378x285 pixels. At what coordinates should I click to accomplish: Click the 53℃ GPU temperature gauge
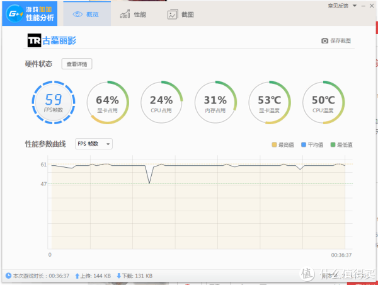[x=270, y=103]
